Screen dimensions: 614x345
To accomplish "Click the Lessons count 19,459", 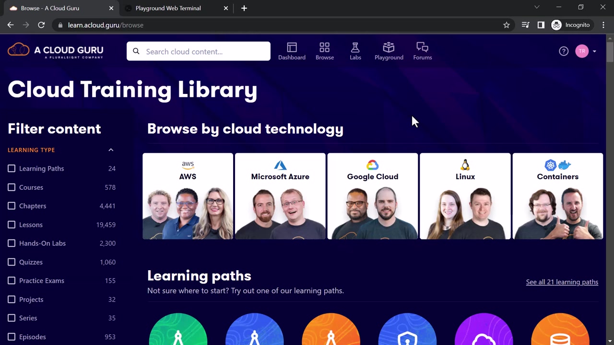I will 106,225.
